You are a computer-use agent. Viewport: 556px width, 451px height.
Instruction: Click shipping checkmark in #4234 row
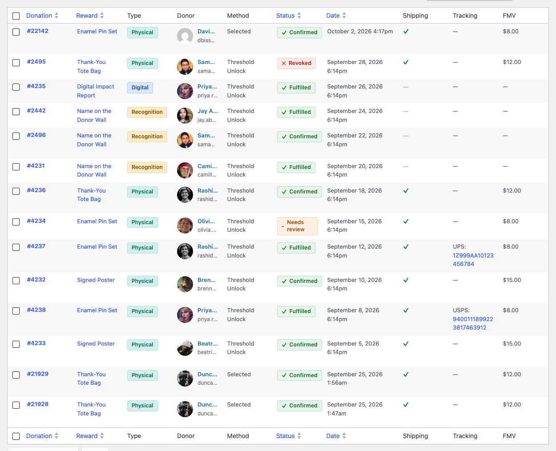pyautogui.click(x=406, y=221)
